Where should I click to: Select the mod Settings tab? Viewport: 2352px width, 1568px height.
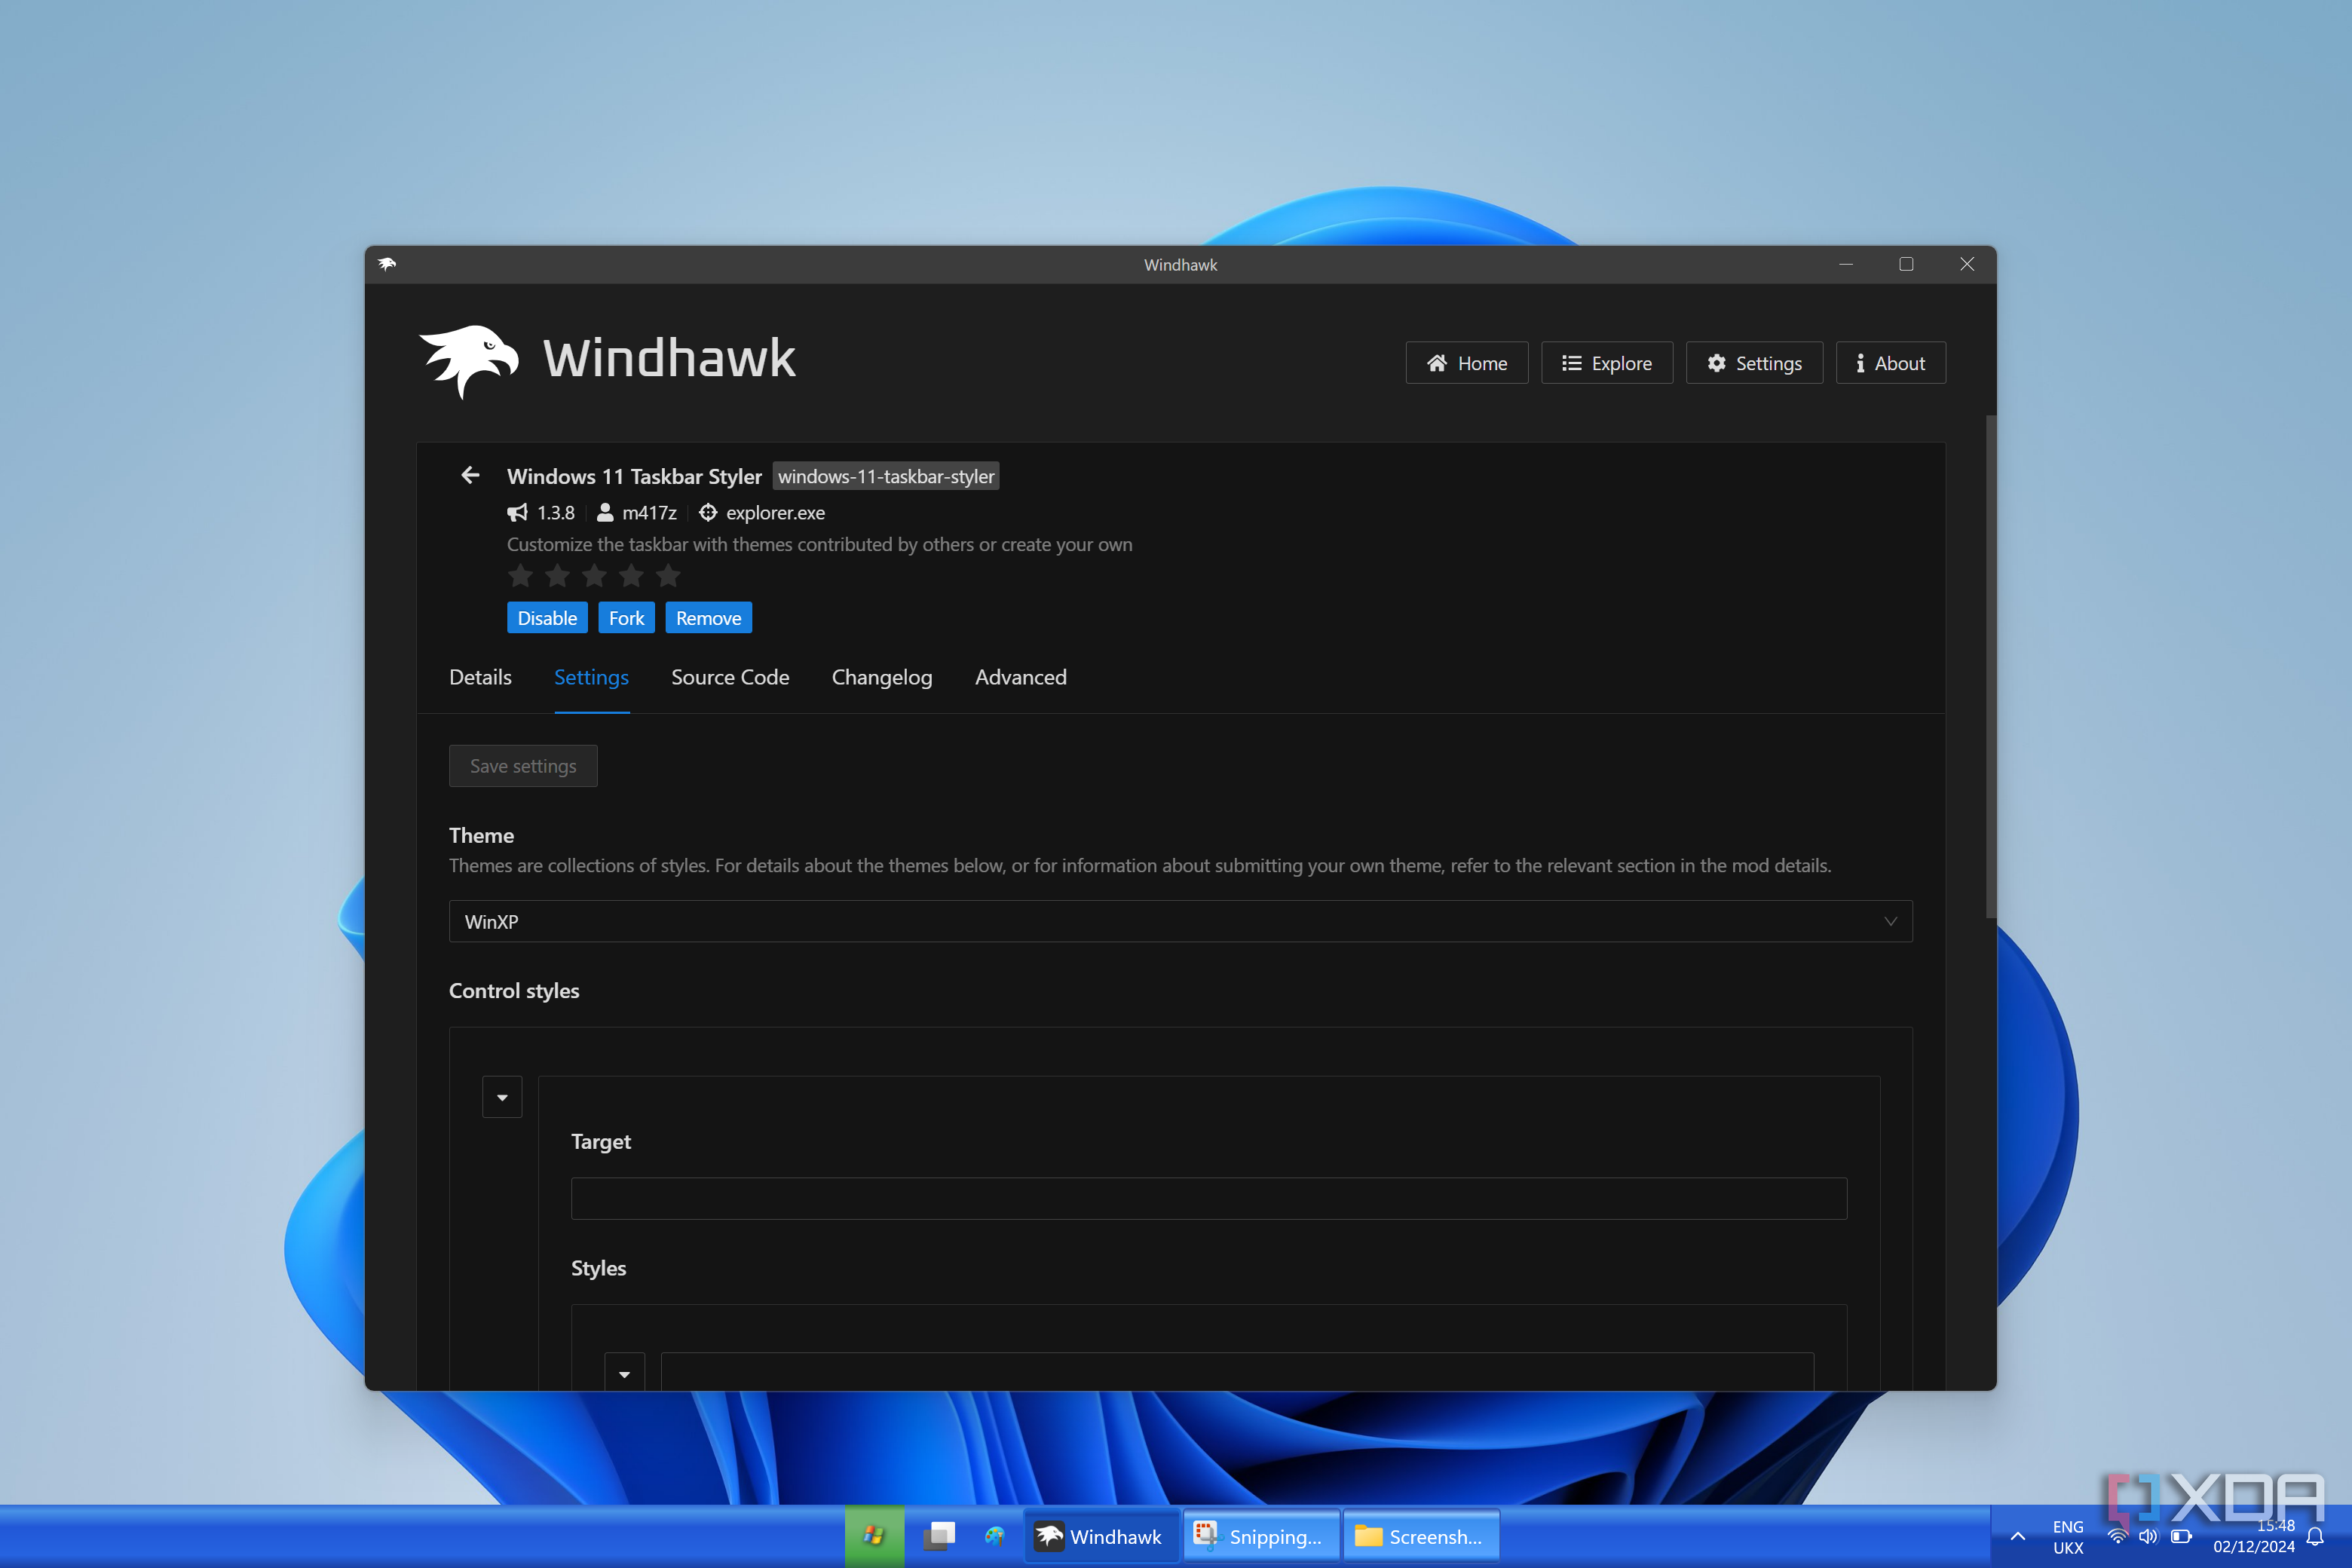pos(591,677)
